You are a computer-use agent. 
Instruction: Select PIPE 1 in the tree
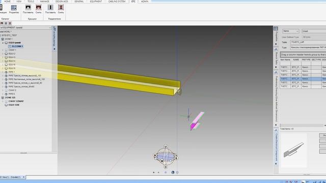tap(11, 72)
